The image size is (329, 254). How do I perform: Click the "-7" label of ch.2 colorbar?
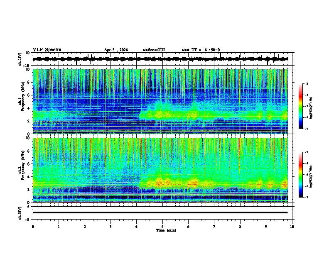click(307, 198)
